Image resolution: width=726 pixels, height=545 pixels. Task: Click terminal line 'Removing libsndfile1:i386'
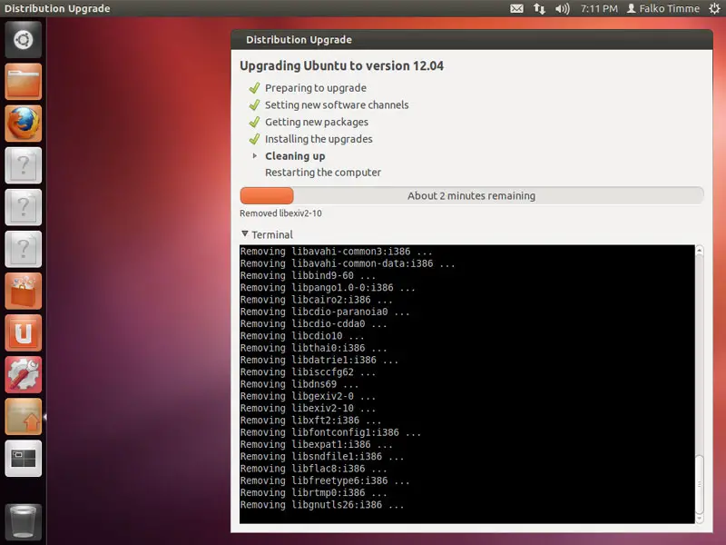click(x=322, y=456)
